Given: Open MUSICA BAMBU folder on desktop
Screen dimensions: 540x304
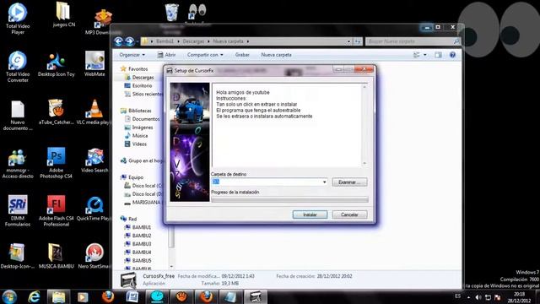Looking at the screenshot, I should pyautogui.click(x=57, y=256).
